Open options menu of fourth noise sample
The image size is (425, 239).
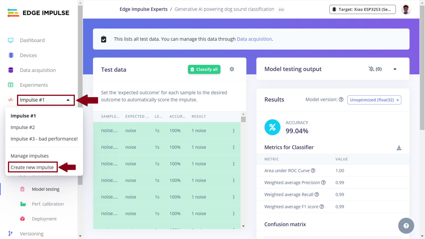[234, 180]
